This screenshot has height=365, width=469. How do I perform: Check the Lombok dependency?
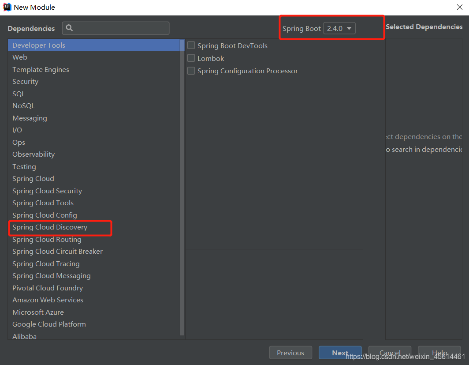coord(191,58)
